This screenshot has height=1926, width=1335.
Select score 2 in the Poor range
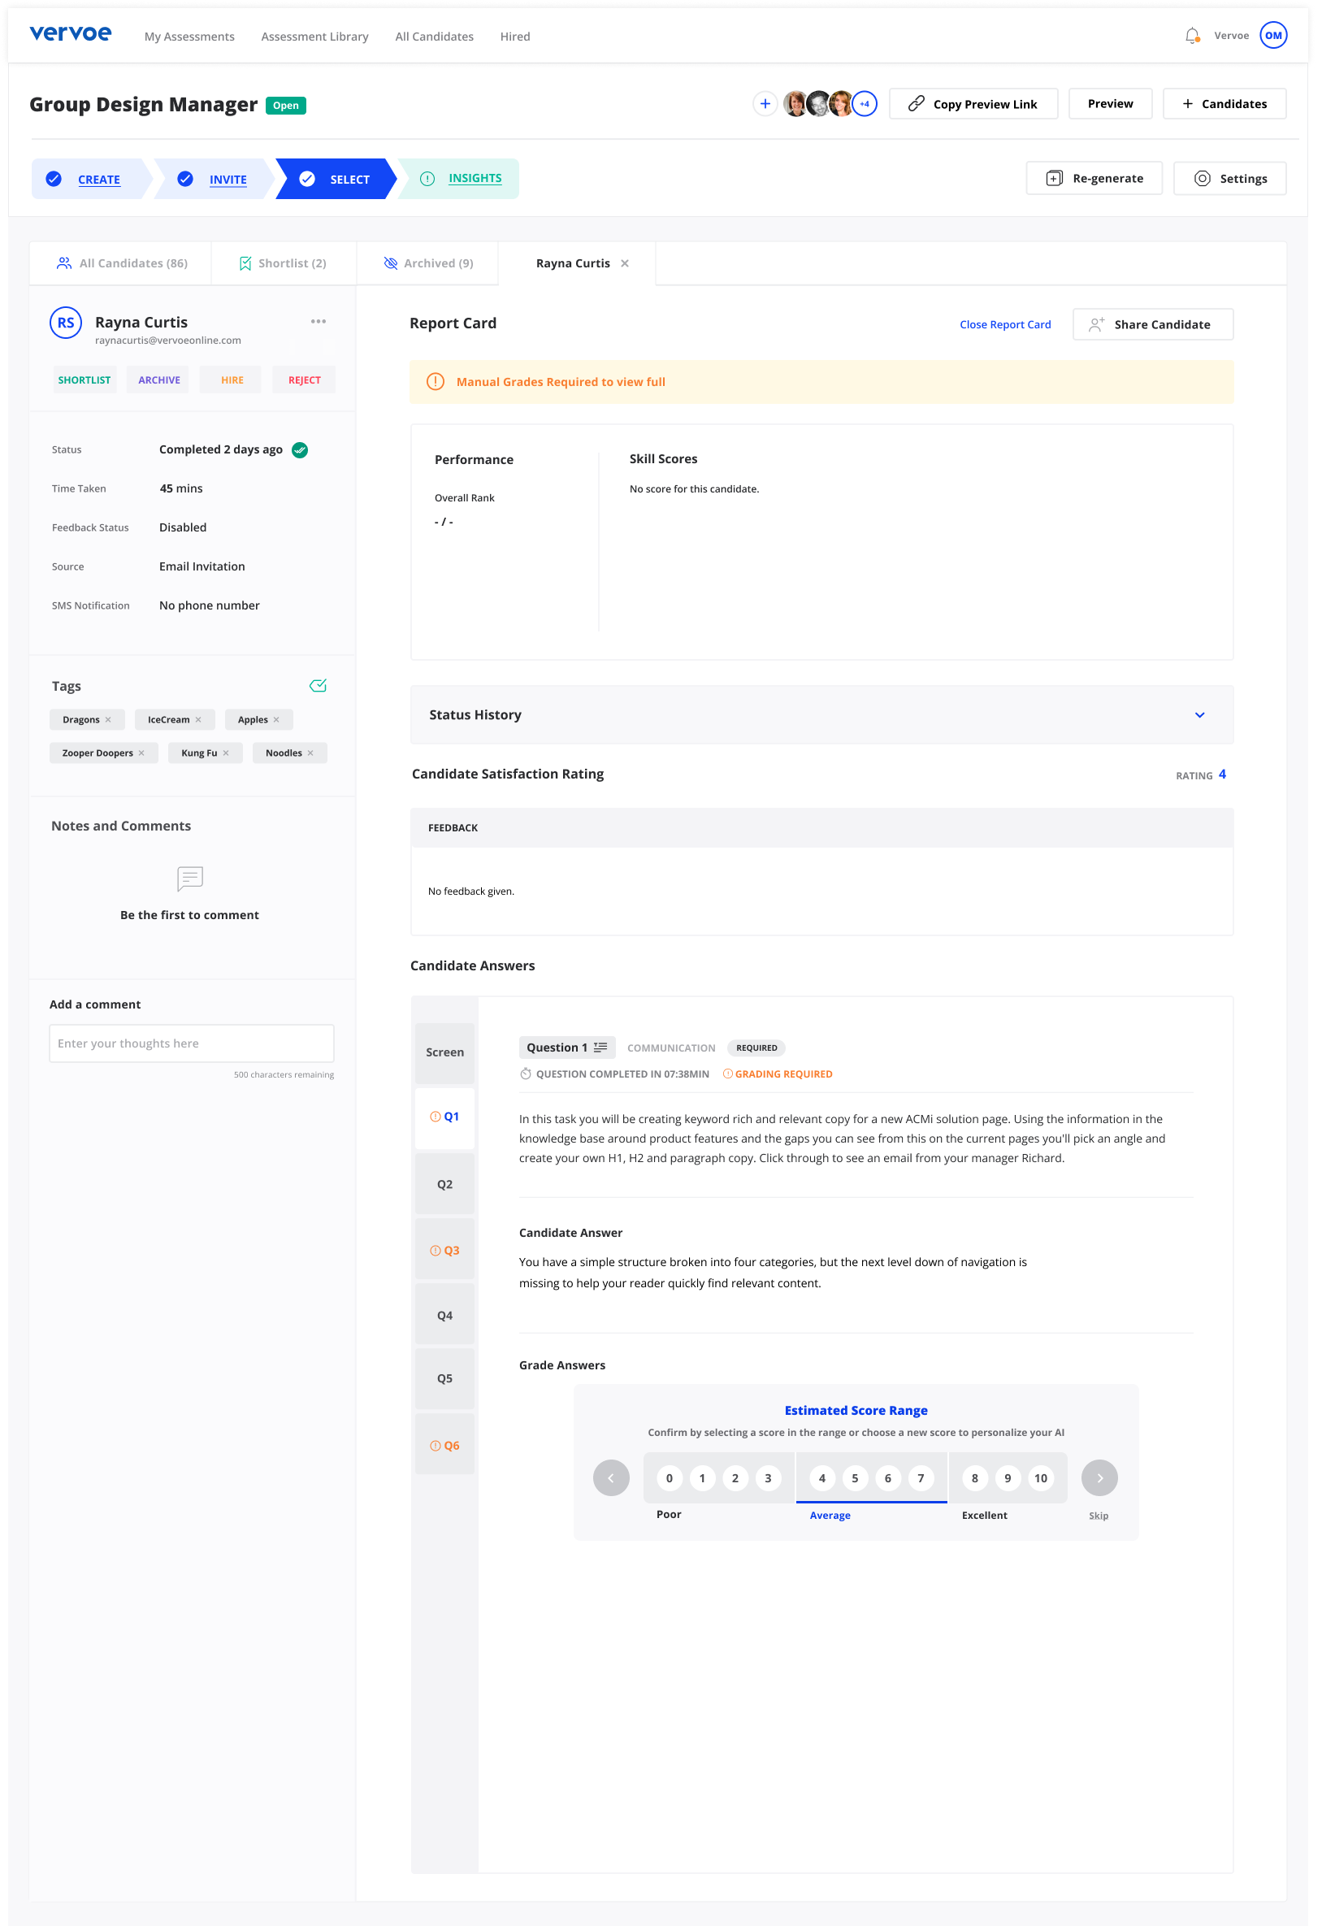(735, 1478)
